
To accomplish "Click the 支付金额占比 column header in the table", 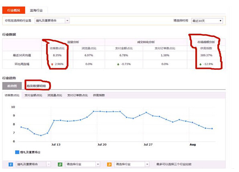I will click(x=124, y=48).
